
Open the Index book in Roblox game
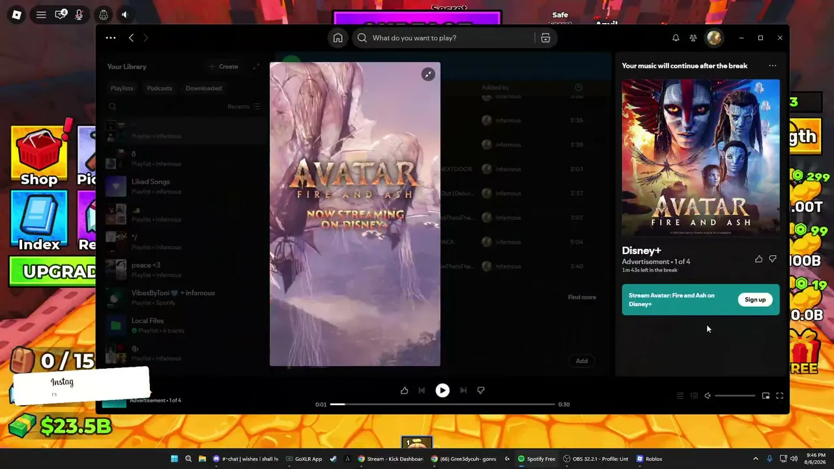click(x=39, y=221)
